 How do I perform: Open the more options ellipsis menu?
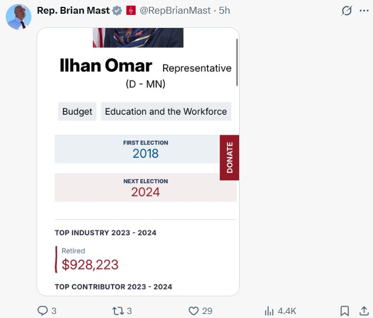pos(364,11)
